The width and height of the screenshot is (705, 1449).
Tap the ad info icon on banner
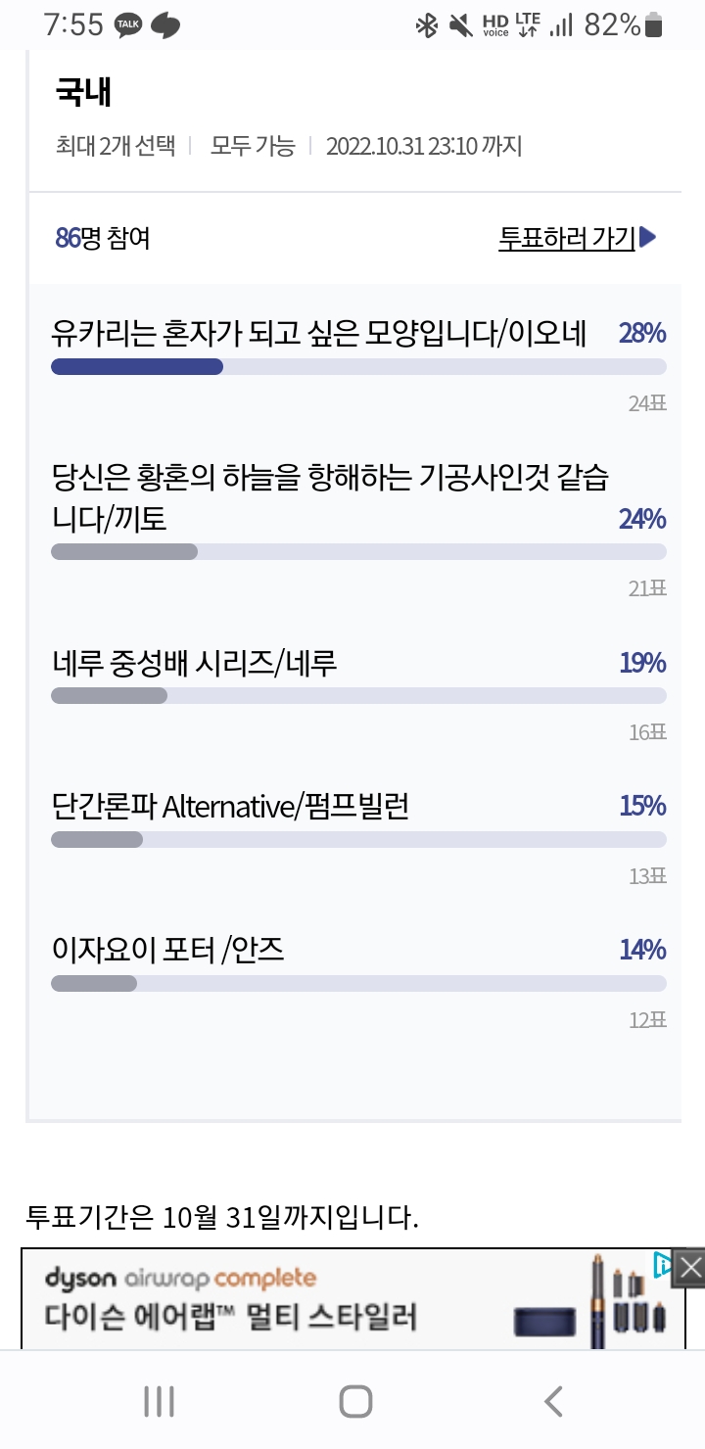663,1265
